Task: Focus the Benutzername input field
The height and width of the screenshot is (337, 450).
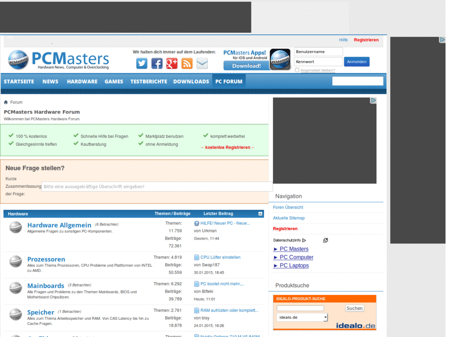Action: [x=318, y=52]
